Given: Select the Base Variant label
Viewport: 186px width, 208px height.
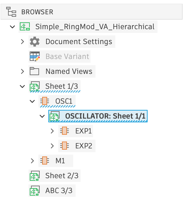Looking at the screenshot, I should pyautogui.click(x=67, y=57).
